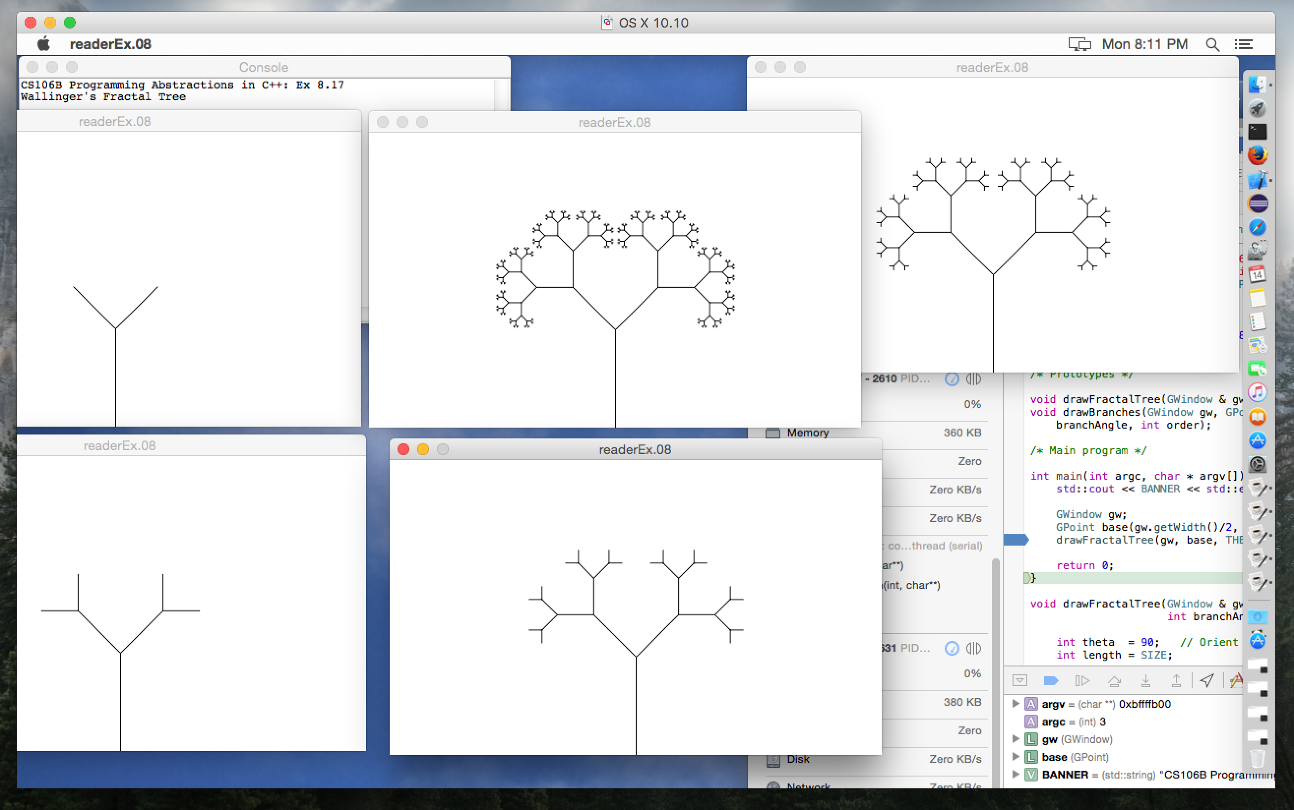
Task: Open Spotlight search in menu bar
Action: (x=1212, y=44)
